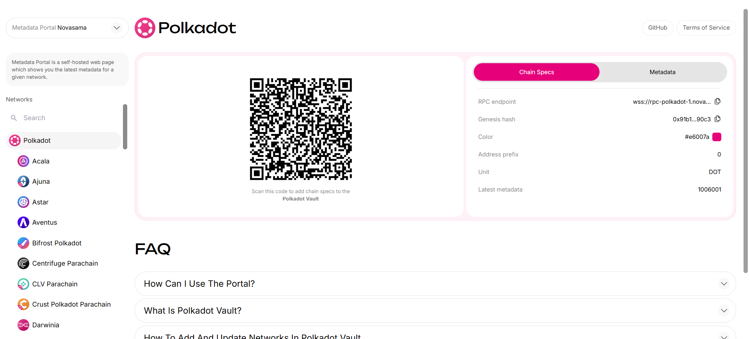This screenshot has height=339, width=749.
Task: Select the Chain Specs tab
Action: click(536, 72)
